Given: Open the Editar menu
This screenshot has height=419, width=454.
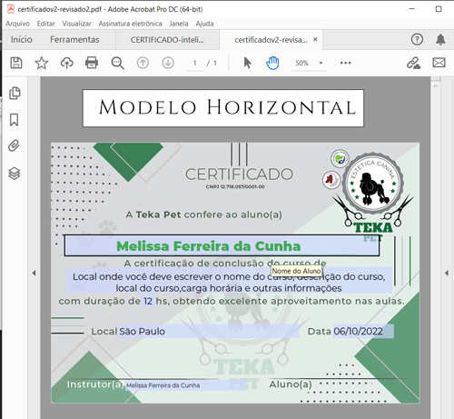Looking at the screenshot, I should 46,24.
